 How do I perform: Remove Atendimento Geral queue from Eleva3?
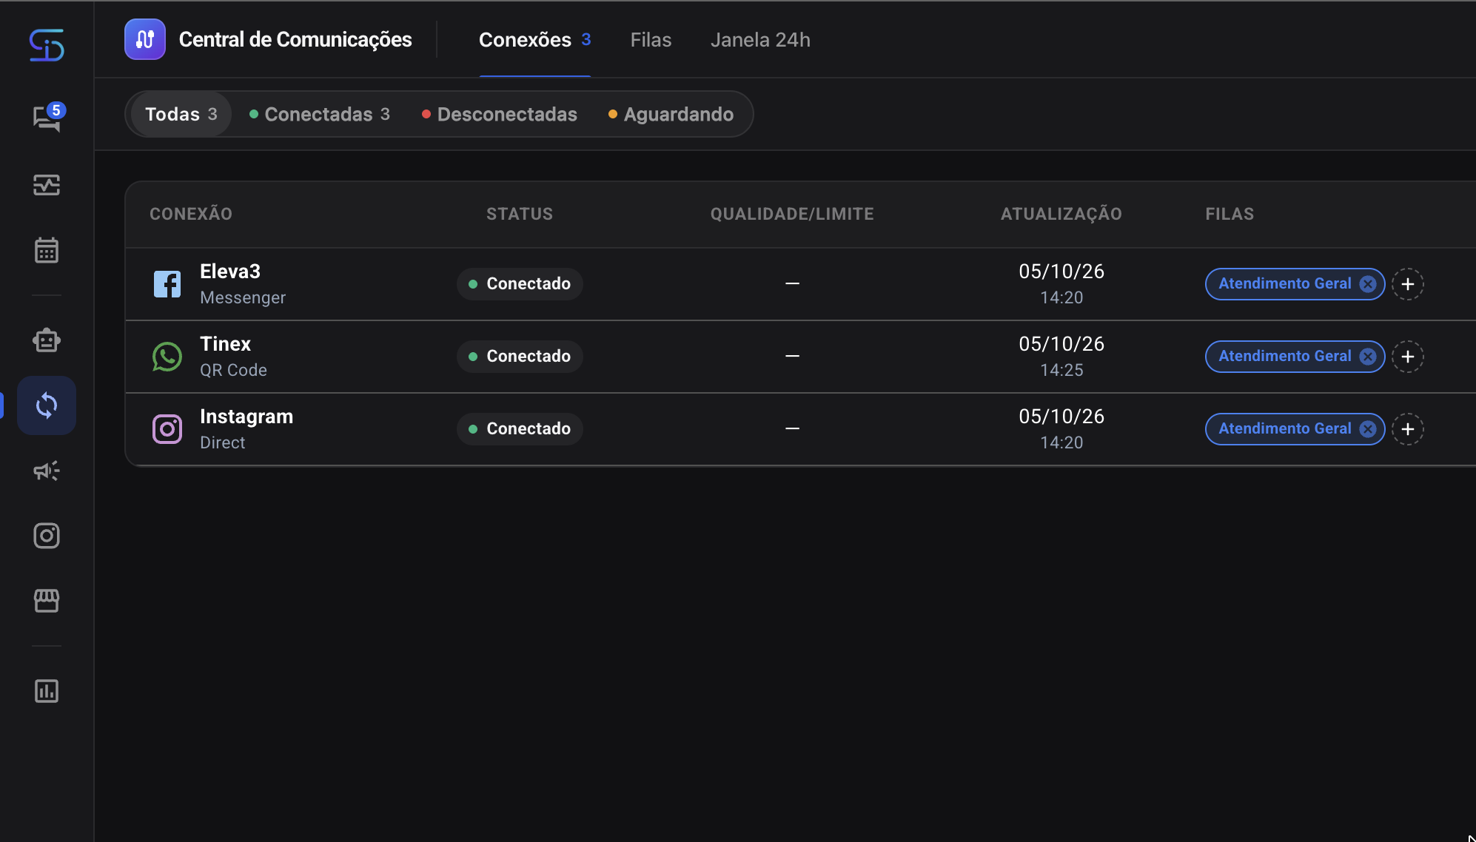[1368, 284]
